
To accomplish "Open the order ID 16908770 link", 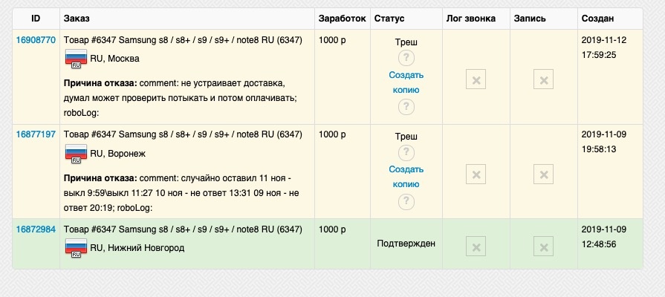I will point(36,39).
